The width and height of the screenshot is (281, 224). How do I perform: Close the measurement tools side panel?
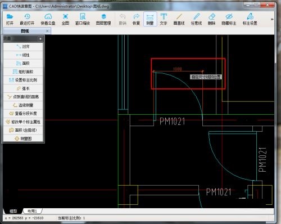[40, 39]
